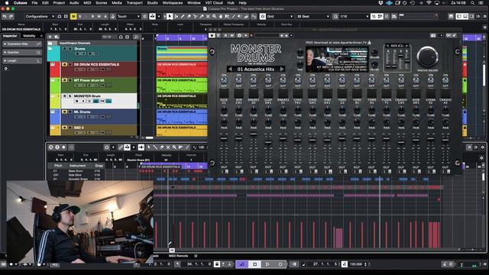Expand the Expression Map inspector section
The image size is (489, 275).
pos(22,44)
